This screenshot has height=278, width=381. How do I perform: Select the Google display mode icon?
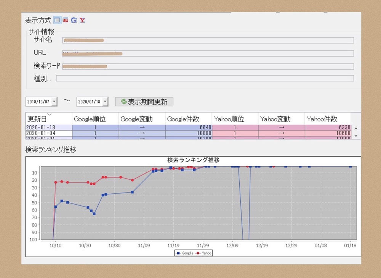click(74, 20)
